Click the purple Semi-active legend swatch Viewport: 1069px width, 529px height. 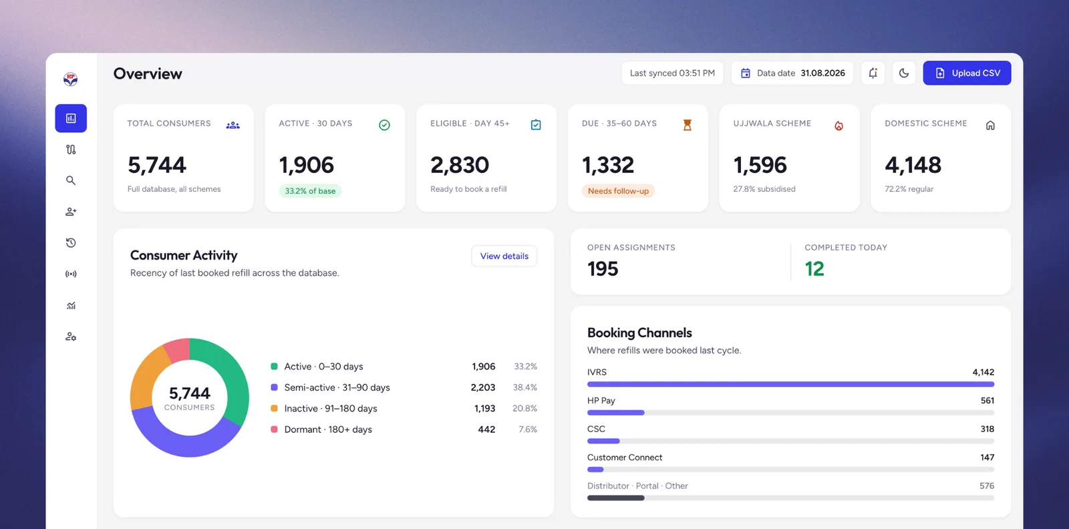tap(274, 387)
